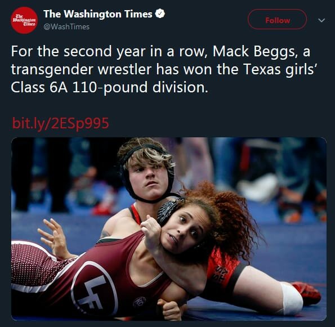Click "For the second year" tweet opening
This screenshot has width=335, height=327.
click(x=78, y=51)
